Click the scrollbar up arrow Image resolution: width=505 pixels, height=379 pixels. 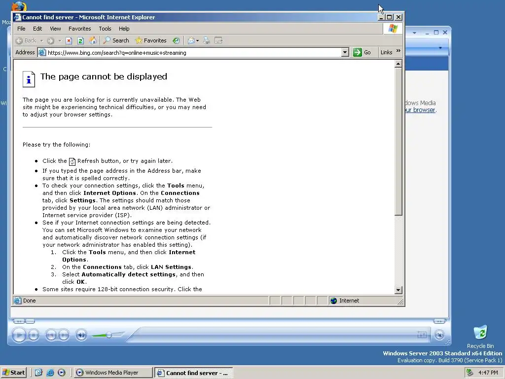(398, 64)
